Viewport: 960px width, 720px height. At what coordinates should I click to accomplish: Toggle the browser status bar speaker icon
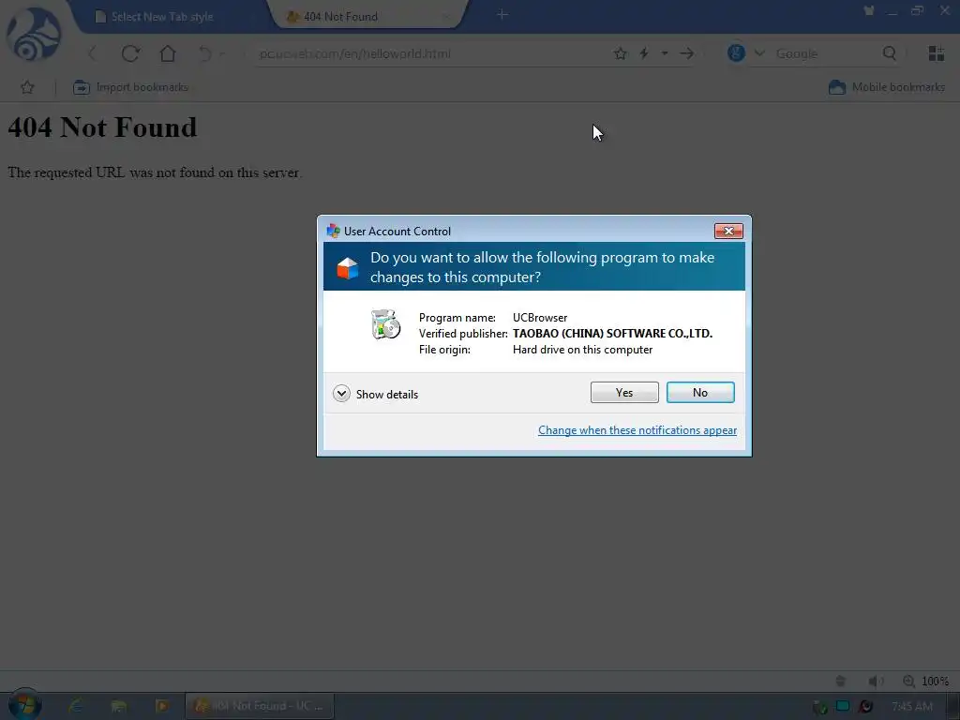click(876, 681)
